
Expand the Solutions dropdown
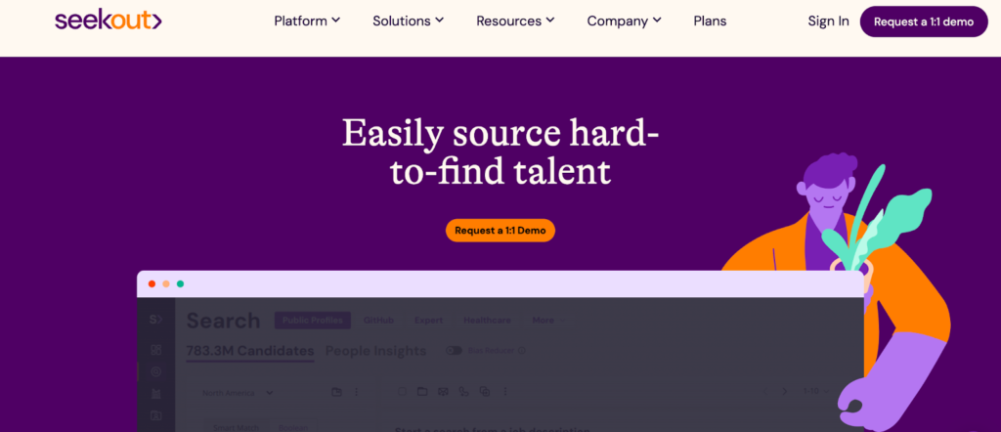click(x=408, y=21)
